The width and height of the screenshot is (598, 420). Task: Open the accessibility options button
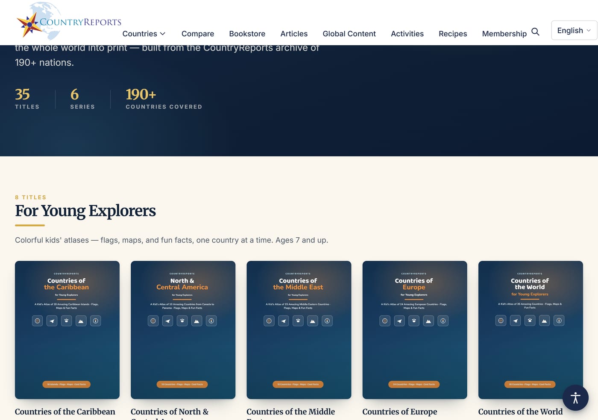click(x=575, y=398)
